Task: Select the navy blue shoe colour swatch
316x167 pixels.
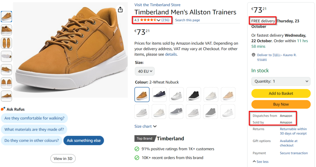Action: [x=159, y=94]
